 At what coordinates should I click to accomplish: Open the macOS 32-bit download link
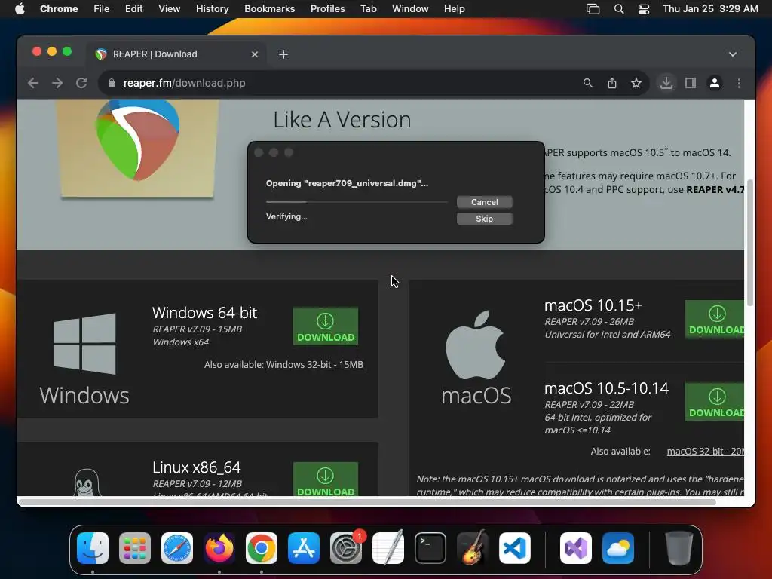(705, 452)
